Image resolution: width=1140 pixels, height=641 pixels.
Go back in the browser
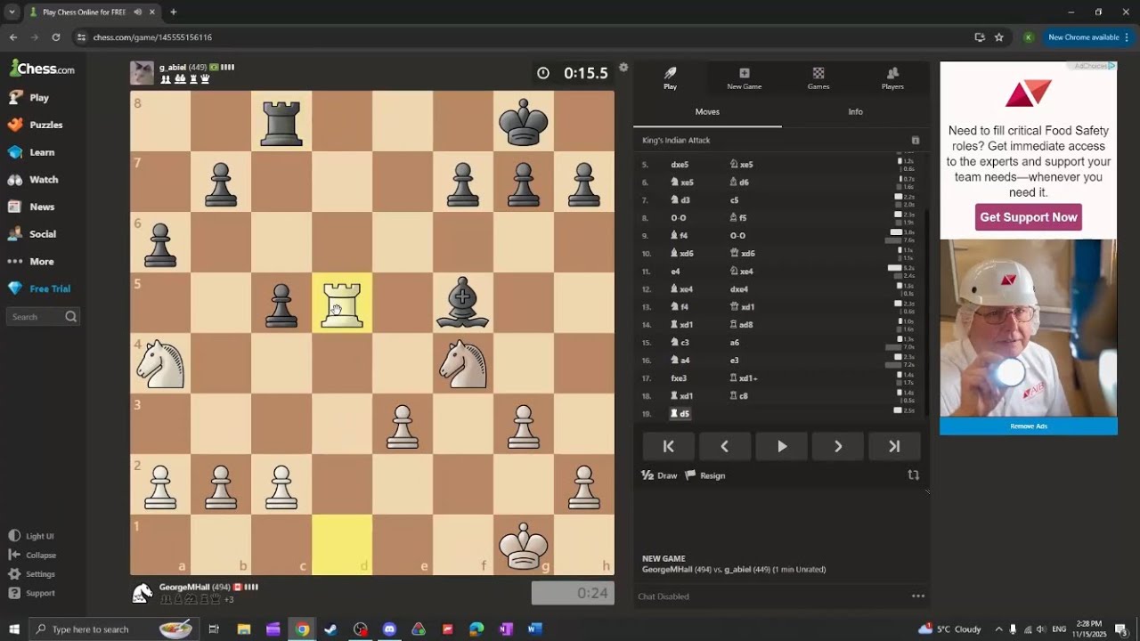coord(13,37)
